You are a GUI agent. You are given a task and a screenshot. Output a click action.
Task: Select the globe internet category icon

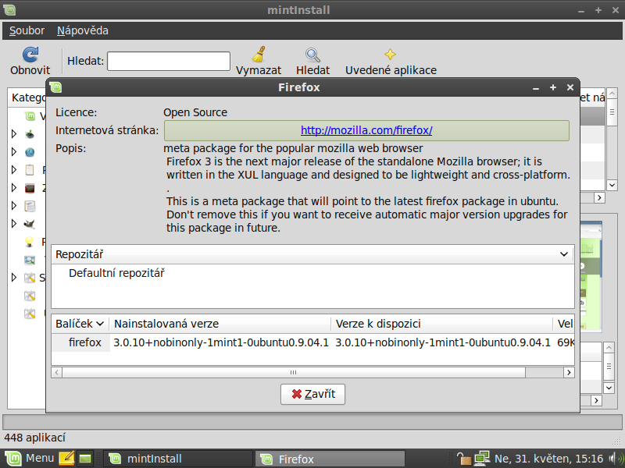coord(30,152)
